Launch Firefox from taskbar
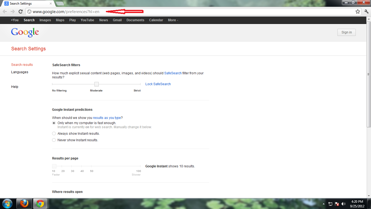This screenshot has width=371, height=209. [24, 204]
